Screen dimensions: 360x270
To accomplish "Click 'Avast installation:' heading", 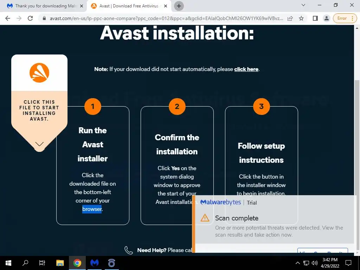I will [177, 33].
